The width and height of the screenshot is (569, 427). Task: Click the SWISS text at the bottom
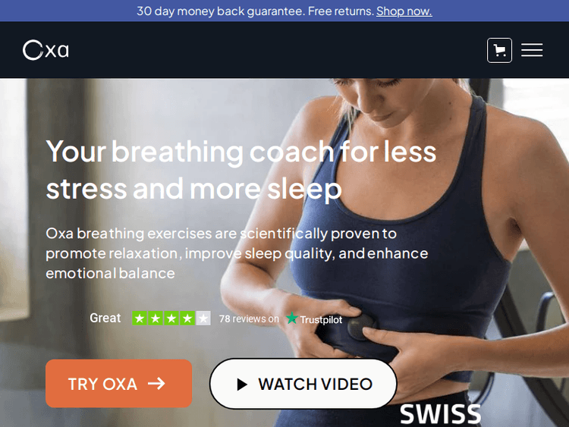[440, 413]
